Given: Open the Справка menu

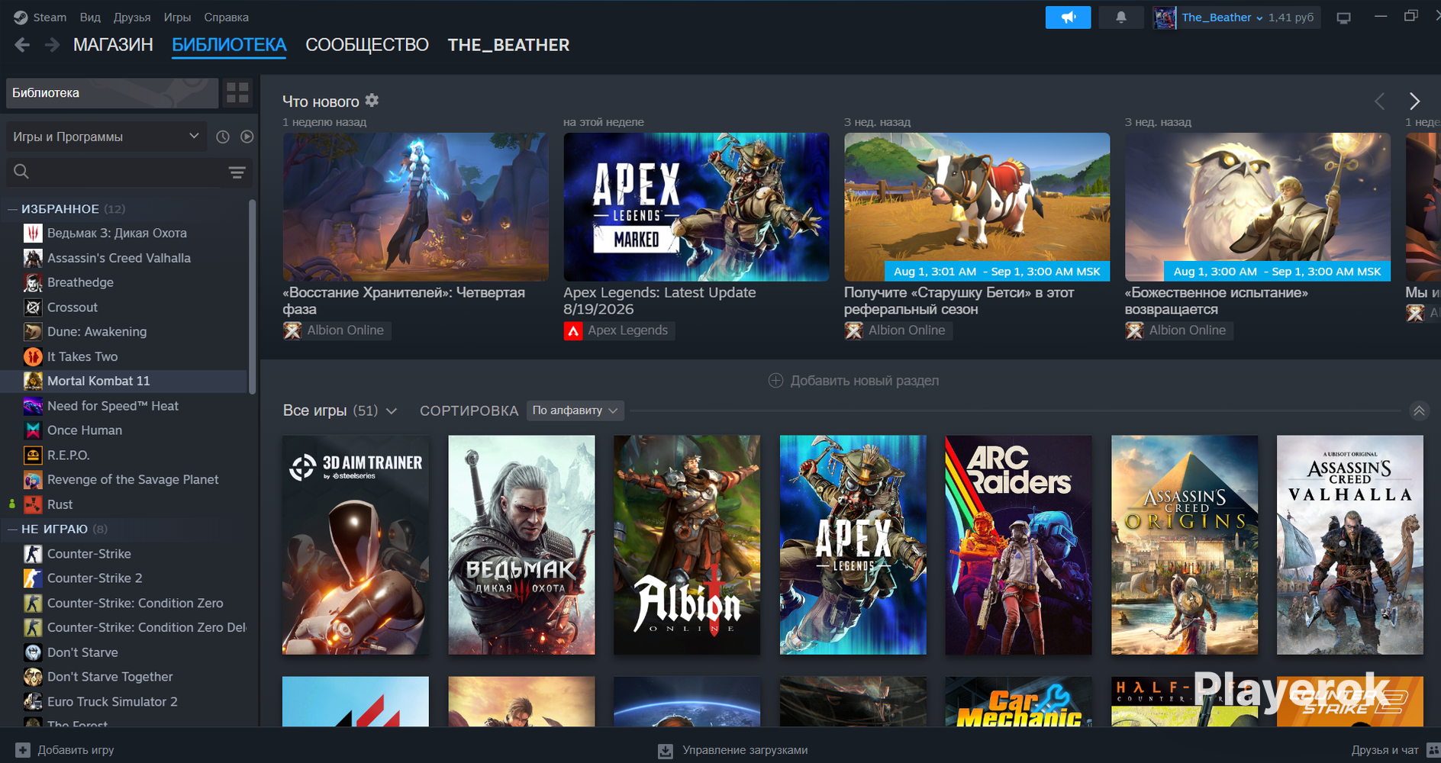Looking at the screenshot, I should (x=226, y=17).
